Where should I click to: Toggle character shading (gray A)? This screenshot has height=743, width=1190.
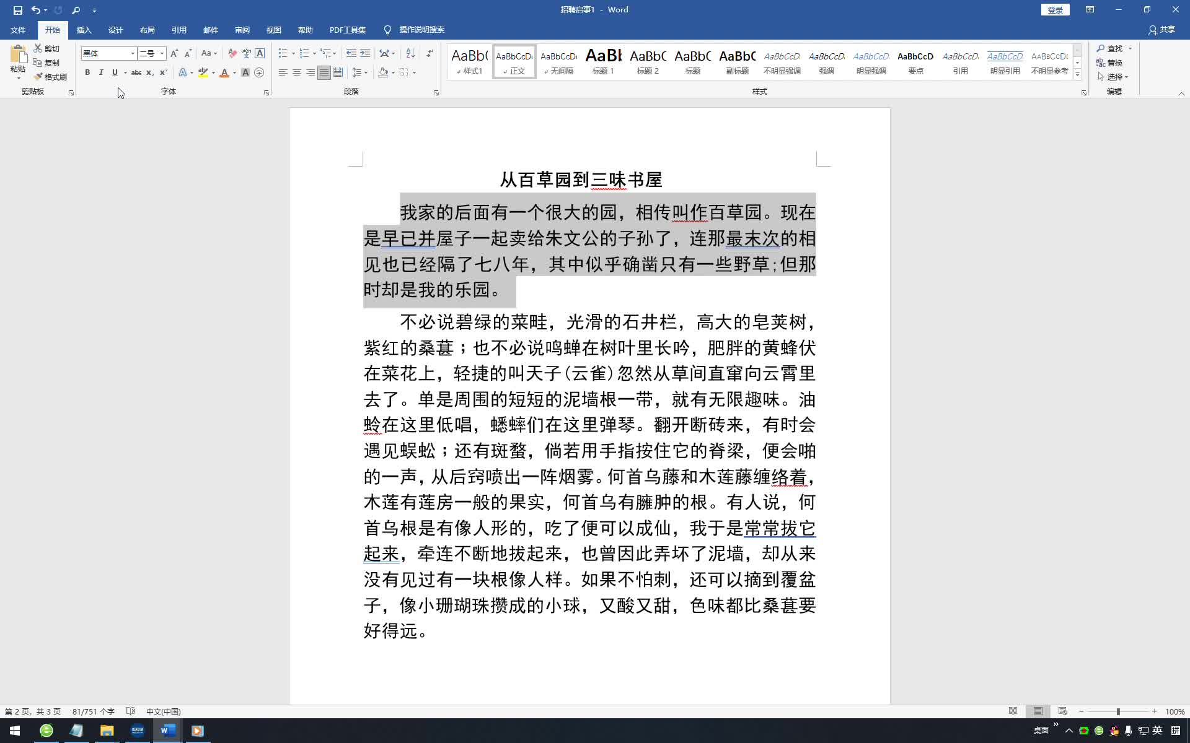click(245, 72)
